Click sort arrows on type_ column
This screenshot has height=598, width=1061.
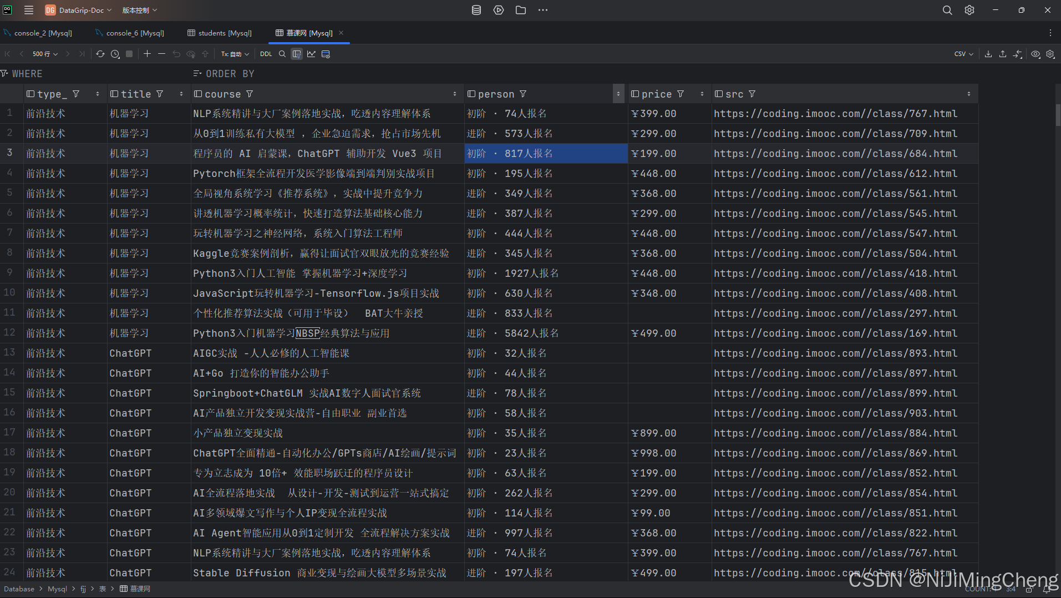click(98, 94)
